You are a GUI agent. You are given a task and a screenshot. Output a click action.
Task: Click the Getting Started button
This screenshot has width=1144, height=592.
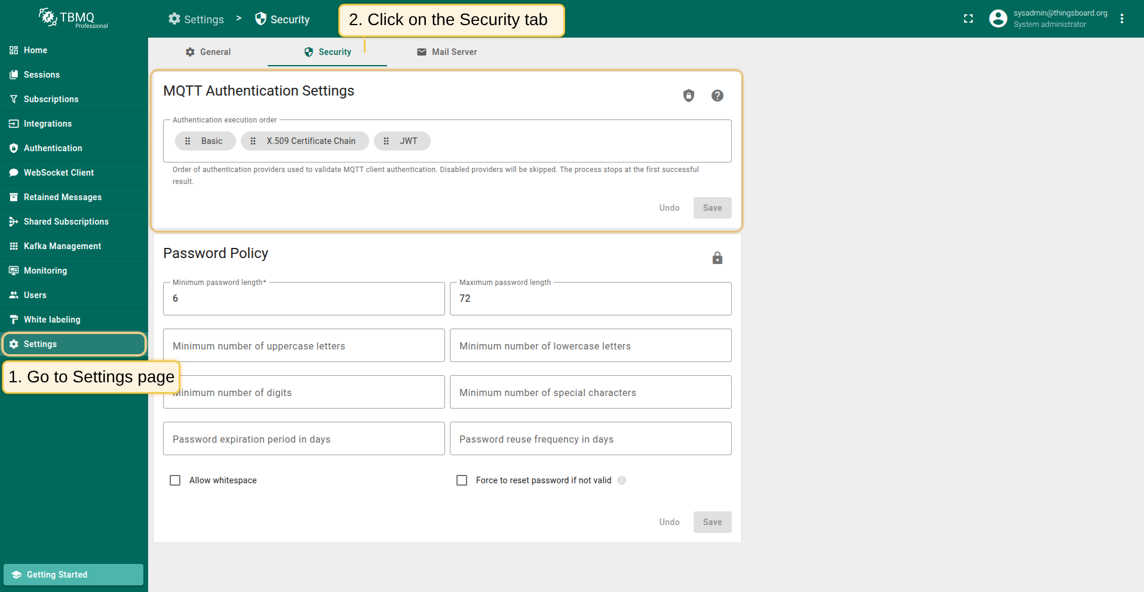tap(73, 575)
